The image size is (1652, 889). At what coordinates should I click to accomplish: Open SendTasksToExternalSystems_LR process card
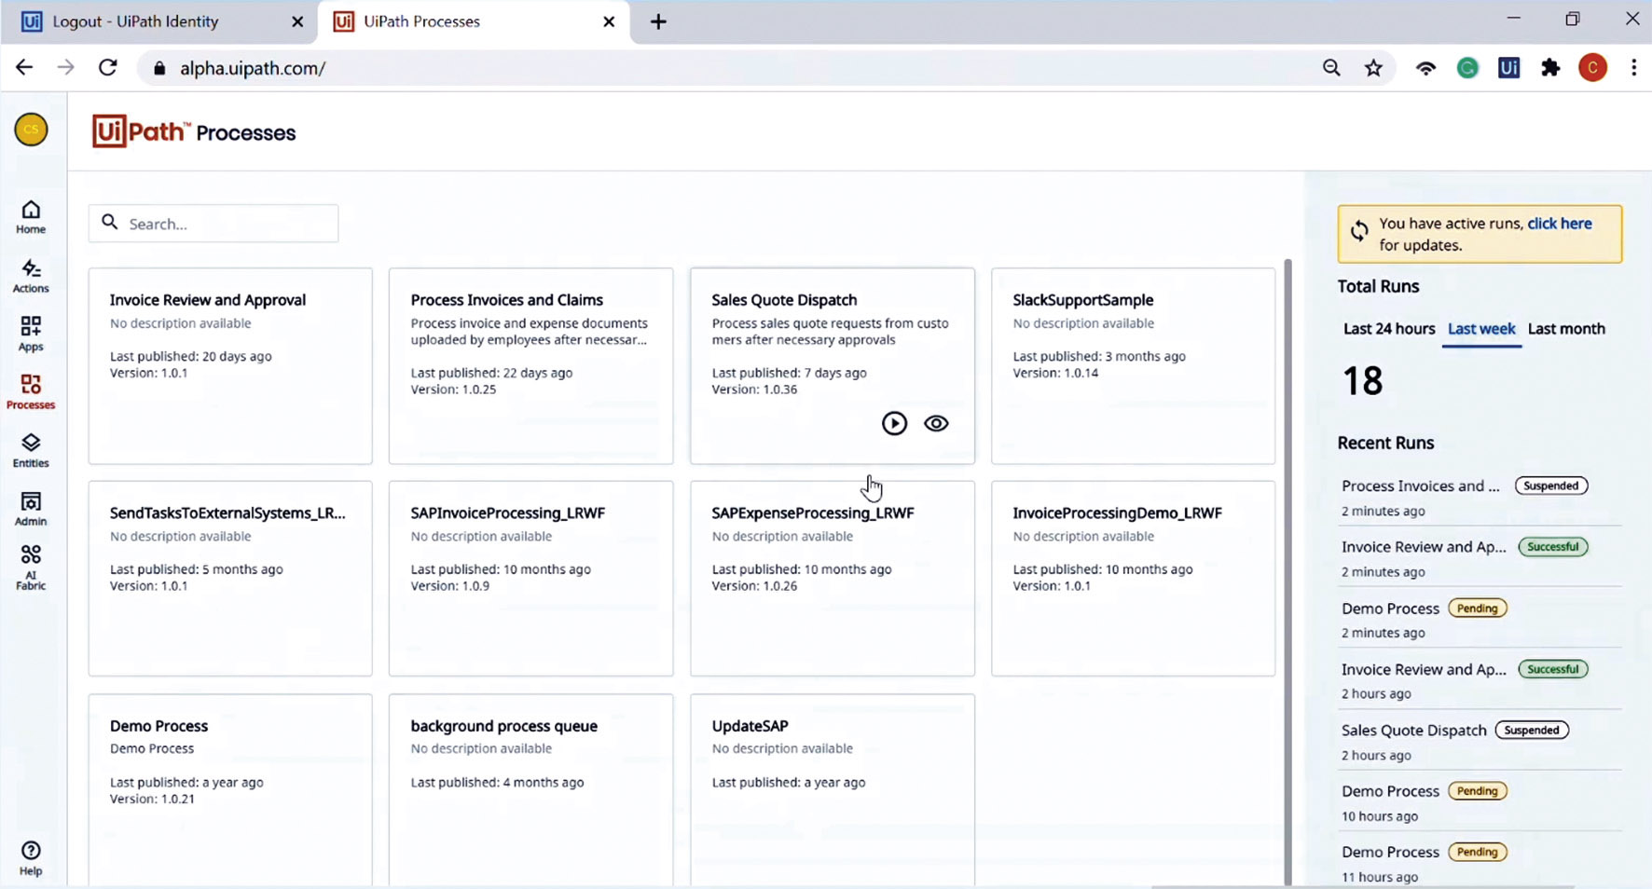point(230,579)
